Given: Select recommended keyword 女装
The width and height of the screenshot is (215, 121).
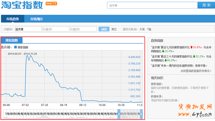Looking at the screenshot, I should pyautogui.click(x=142, y=29).
